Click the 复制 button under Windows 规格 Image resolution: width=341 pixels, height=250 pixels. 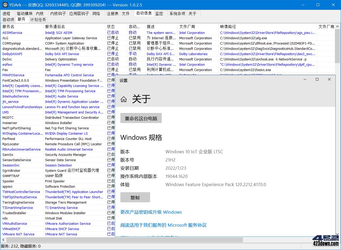coord(135,197)
